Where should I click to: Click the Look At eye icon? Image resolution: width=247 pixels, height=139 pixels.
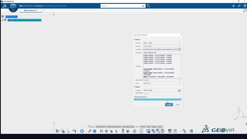pyautogui.click(x=123, y=131)
